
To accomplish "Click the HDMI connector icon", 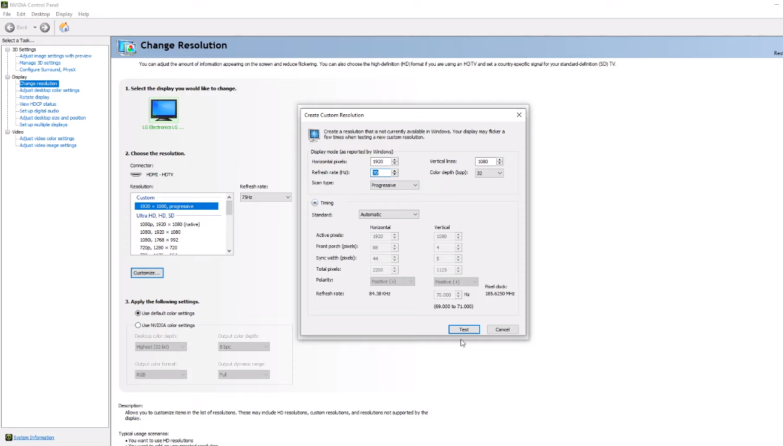I will pyautogui.click(x=136, y=175).
